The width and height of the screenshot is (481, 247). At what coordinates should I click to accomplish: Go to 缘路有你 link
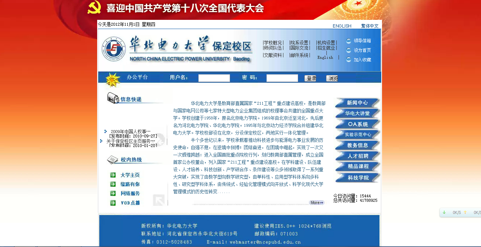pos(130,184)
